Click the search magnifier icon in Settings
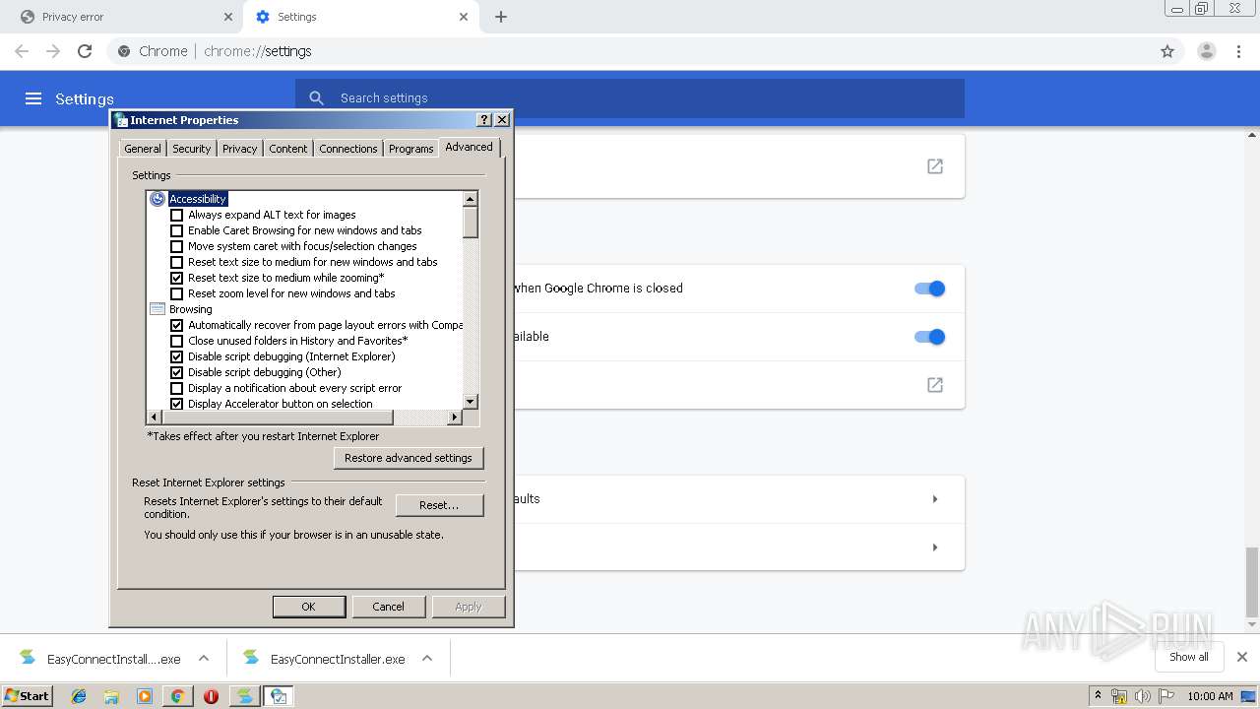Screen dimensions: 1260x709 316,97
